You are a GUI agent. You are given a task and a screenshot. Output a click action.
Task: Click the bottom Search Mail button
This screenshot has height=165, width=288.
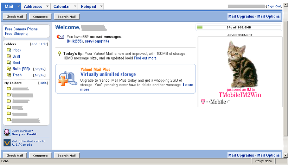click(66, 155)
